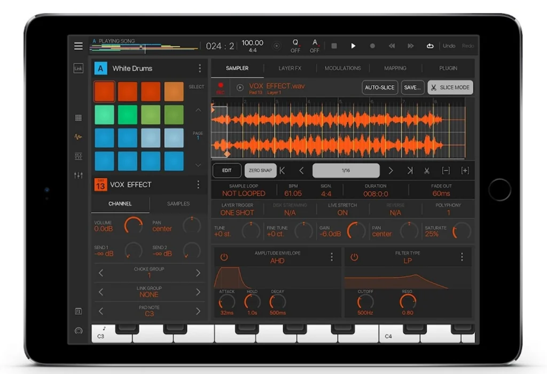Click the circular icon at sidebar bottom
The image size is (547, 374).
(x=79, y=331)
